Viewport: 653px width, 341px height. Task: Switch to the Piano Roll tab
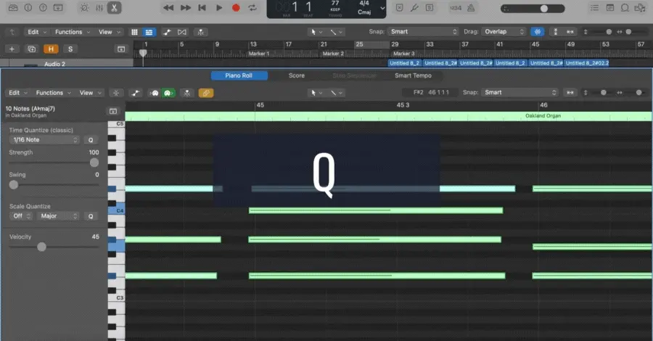[x=239, y=75]
